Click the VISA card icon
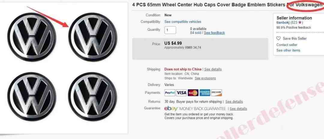 coord(181,93)
